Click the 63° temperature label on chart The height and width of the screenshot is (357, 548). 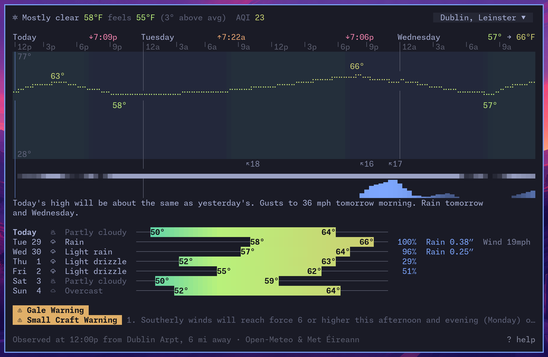click(x=58, y=76)
